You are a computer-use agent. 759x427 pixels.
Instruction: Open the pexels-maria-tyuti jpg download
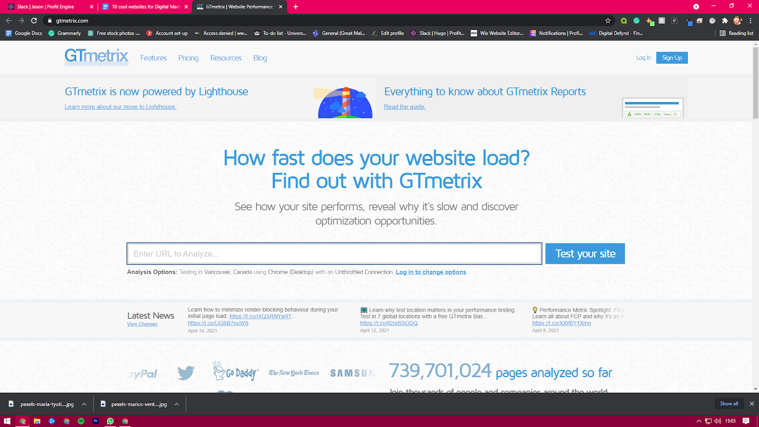tap(43, 404)
